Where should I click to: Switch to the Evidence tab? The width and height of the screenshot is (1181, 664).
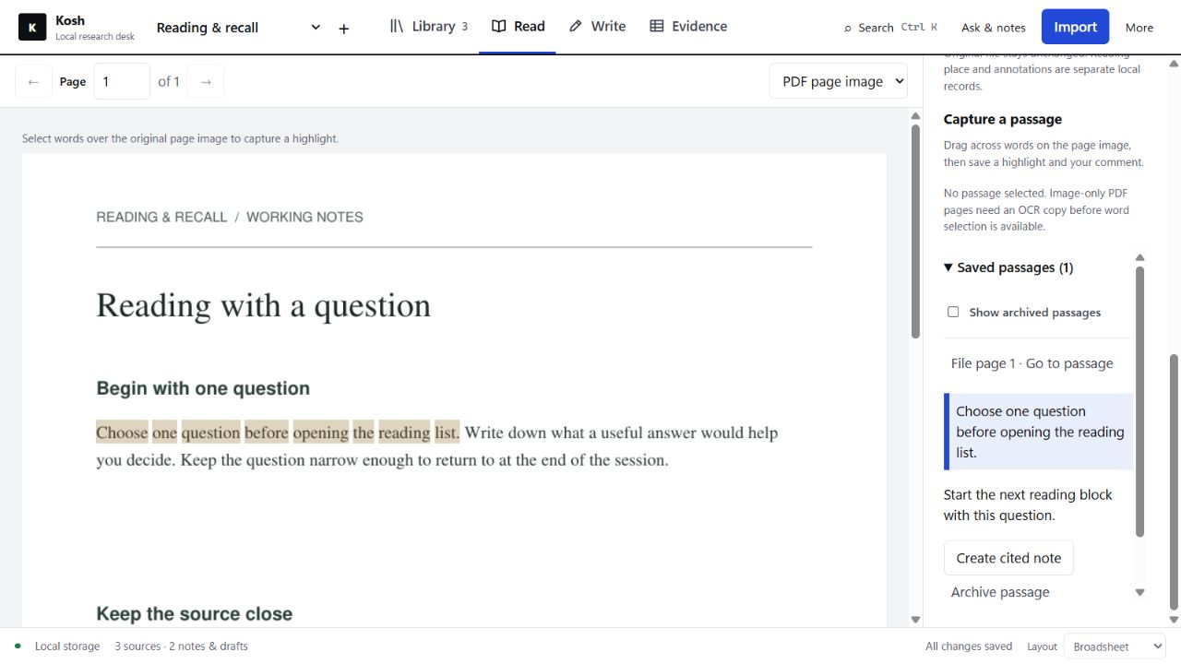click(x=688, y=27)
